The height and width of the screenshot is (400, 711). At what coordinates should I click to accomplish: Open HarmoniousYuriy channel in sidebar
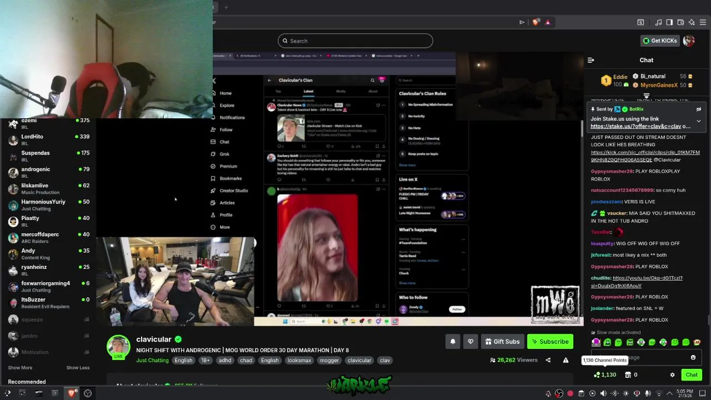pyautogui.click(x=50, y=205)
